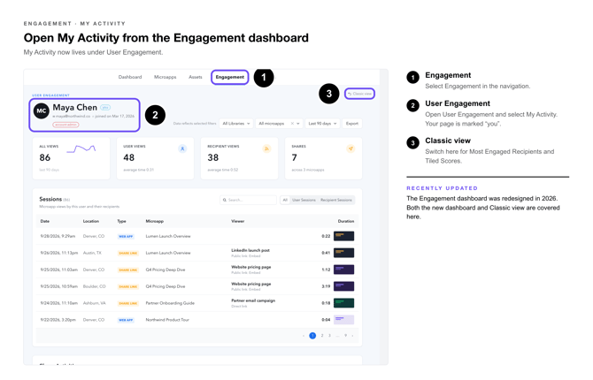Click the Duration column header
593x380 pixels.
346,221
